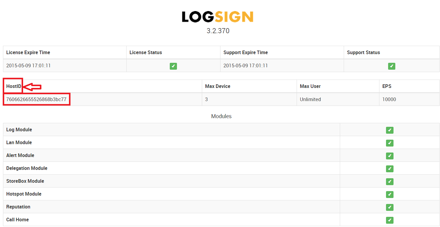Screen dimensions: 440x227
Task: Click the Lan Module row label
Action: click(x=19, y=142)
